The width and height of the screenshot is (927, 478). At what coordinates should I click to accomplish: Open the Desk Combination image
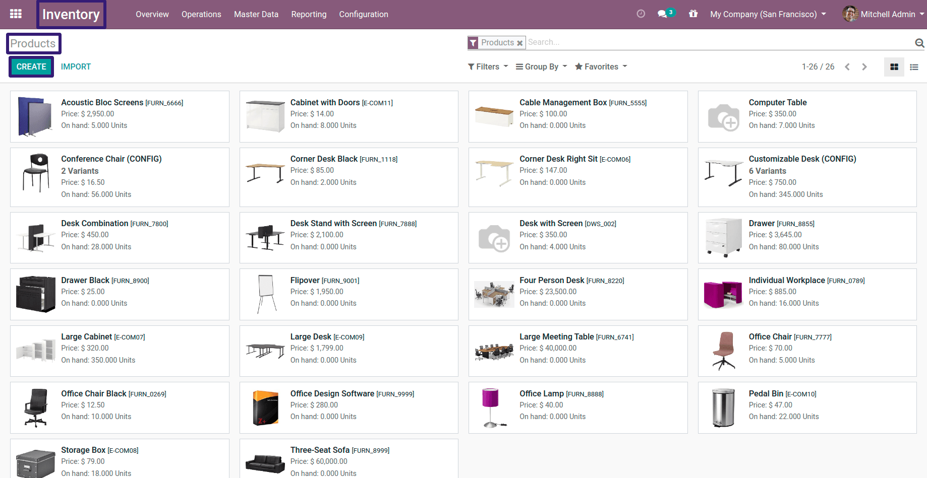click(x=35, y=238)
